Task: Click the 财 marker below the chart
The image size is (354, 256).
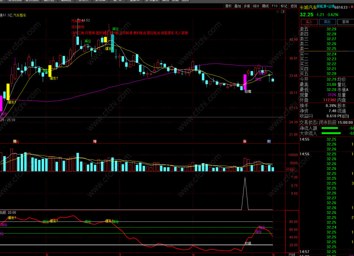Action: coord(269,141)
